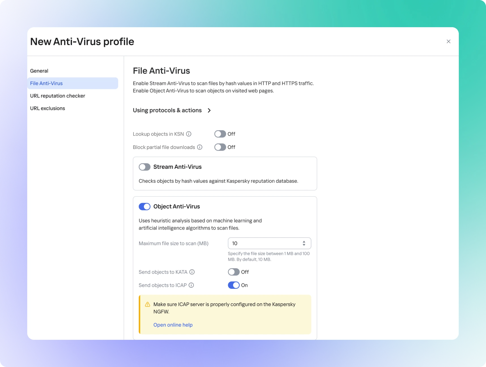
Task: Open the General section
Action: pos(39,71)
